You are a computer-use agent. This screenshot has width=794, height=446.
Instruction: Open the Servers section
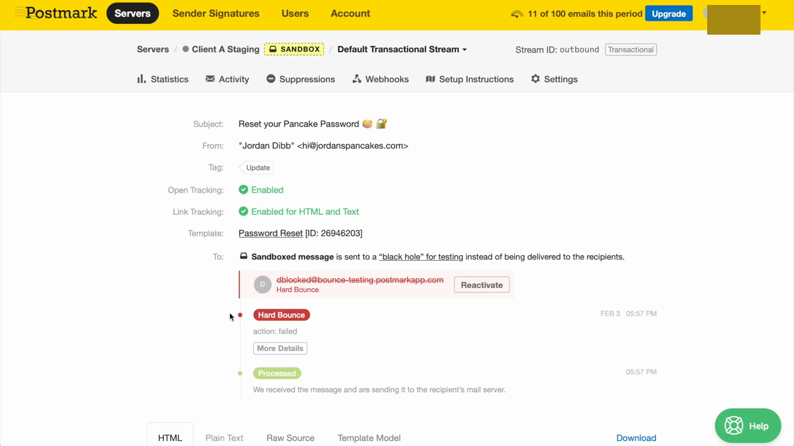[133, 14]
